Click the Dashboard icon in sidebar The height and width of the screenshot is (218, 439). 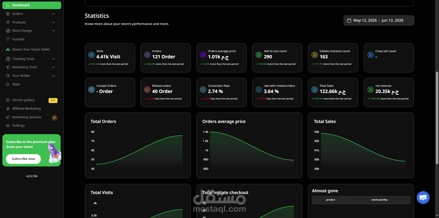click(8, 5)
